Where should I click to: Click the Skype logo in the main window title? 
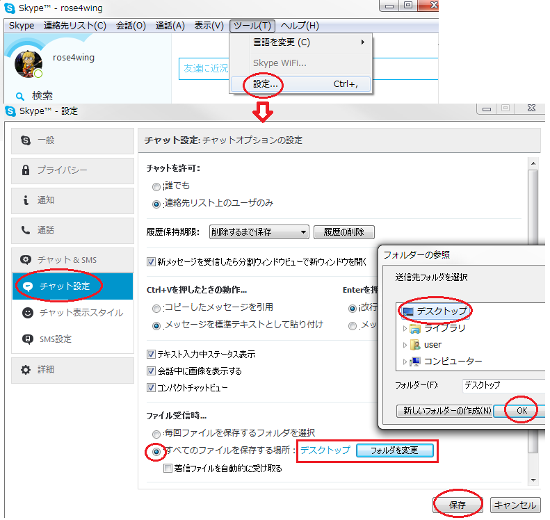point(9,8)
